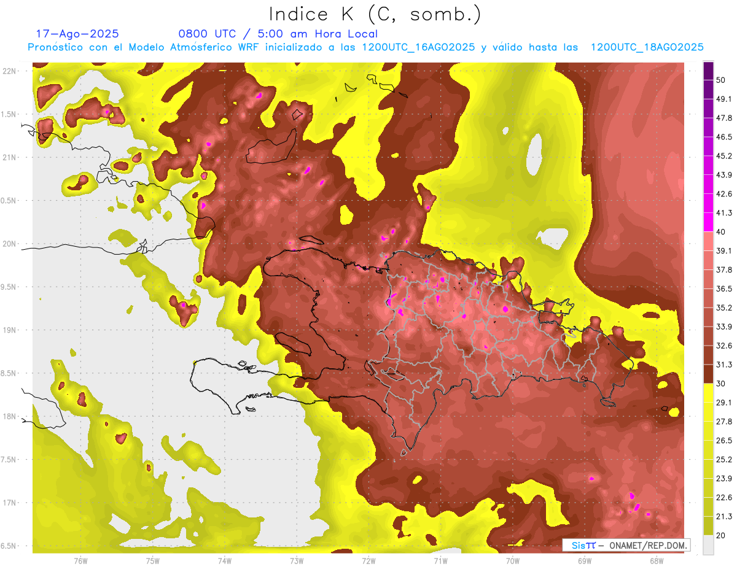Click the bright yellow swatch between 29.1 and 30
Viewport: 737px width, 569px height.
709,393
